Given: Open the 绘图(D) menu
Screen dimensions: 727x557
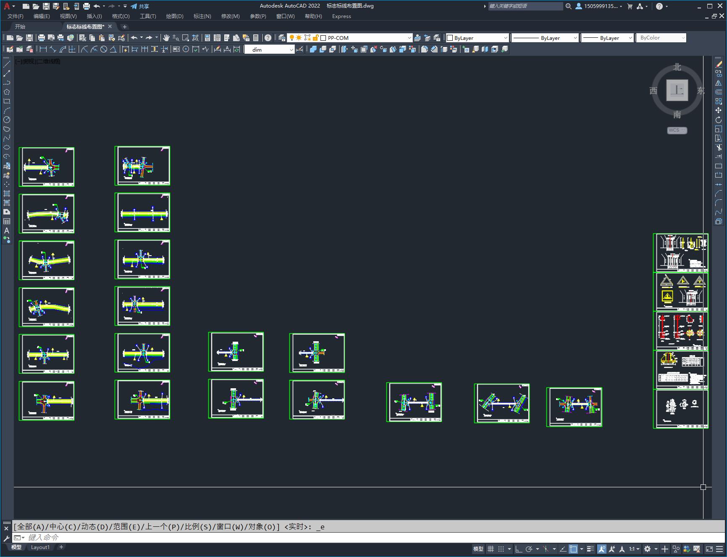Looking at the screenshot, I should point(175,16).
